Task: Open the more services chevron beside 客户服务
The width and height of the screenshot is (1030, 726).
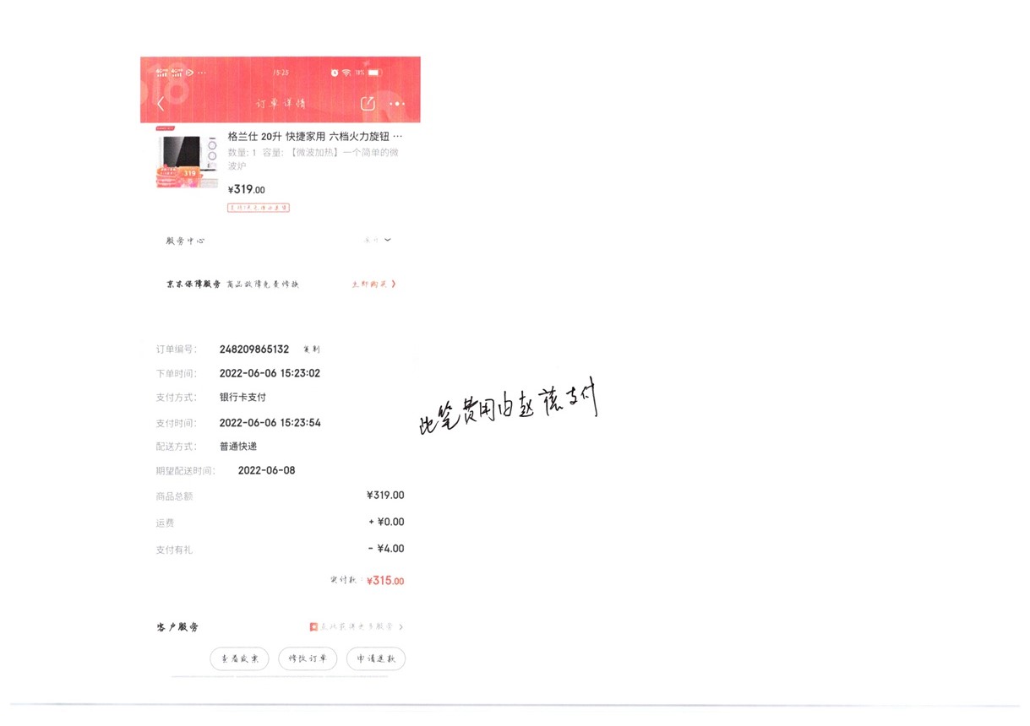Action: (401, 627)
